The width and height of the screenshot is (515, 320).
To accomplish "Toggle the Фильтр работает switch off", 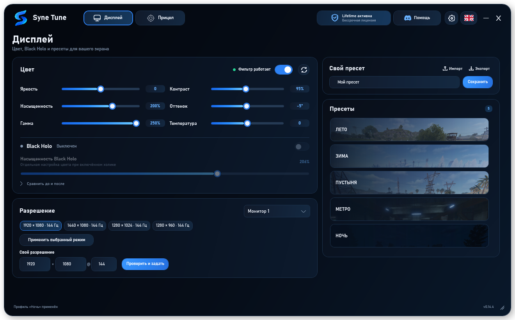I will tap(284, 69).
